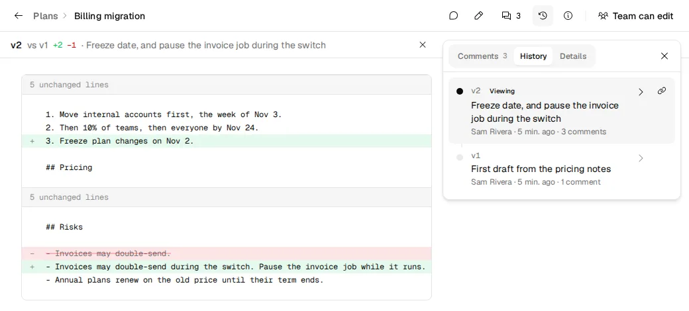Toggle the version history clock icon
The height and width of the screenshot is (311, 689).
tap(543, 16)
